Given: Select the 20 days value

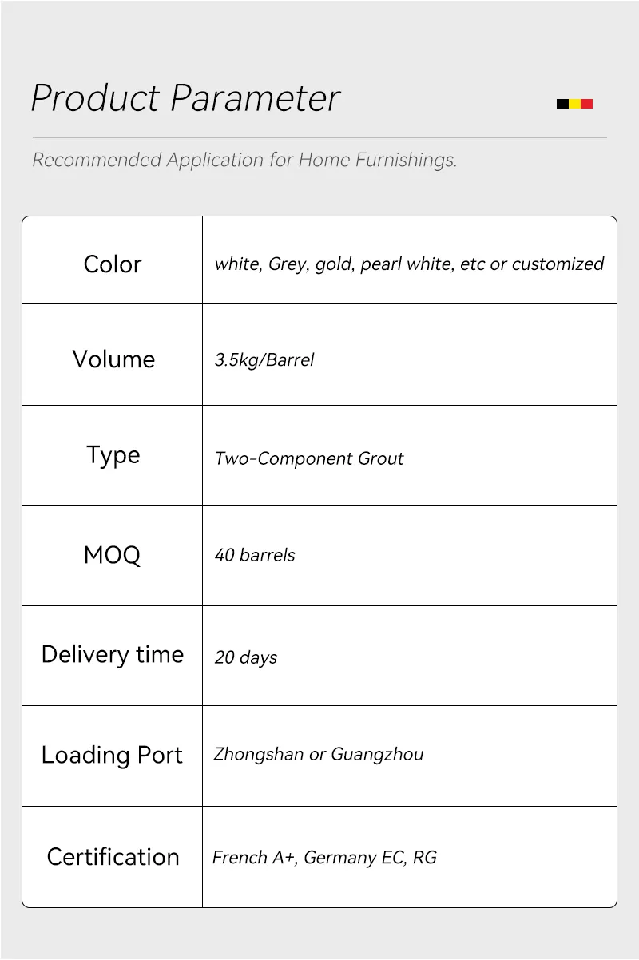Looking at the screenshot, I should pyautogui.click(x=246, y=657).
